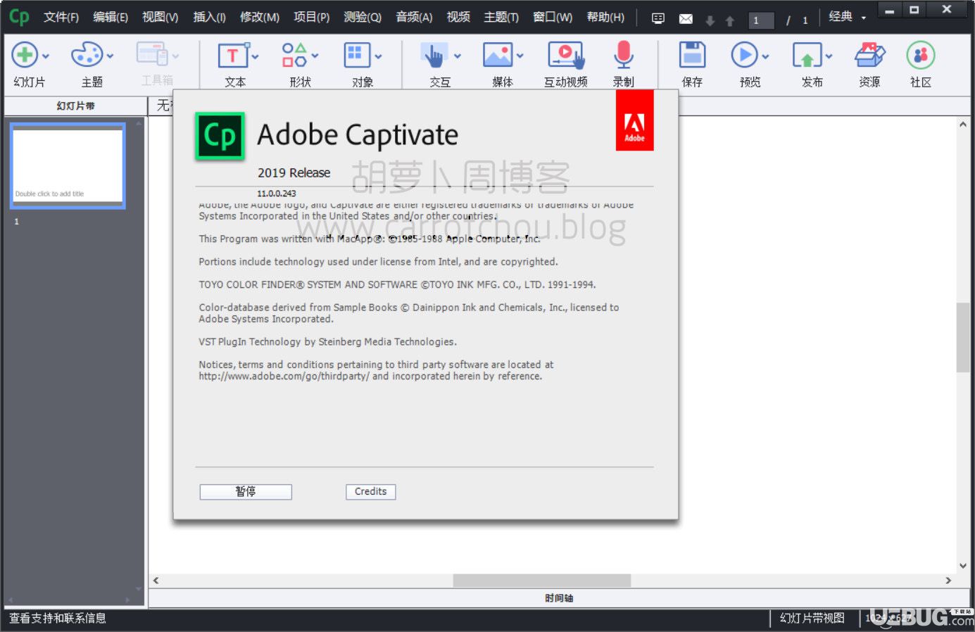Viewport: 975px width, 632px height.
Task: Expand the 幻灯片 dropdown arrow
Action: coord(46,56)
